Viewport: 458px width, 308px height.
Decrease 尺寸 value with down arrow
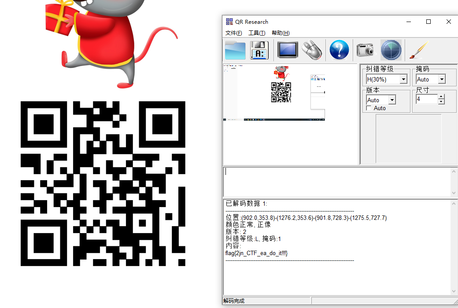(x=441, y=102)
